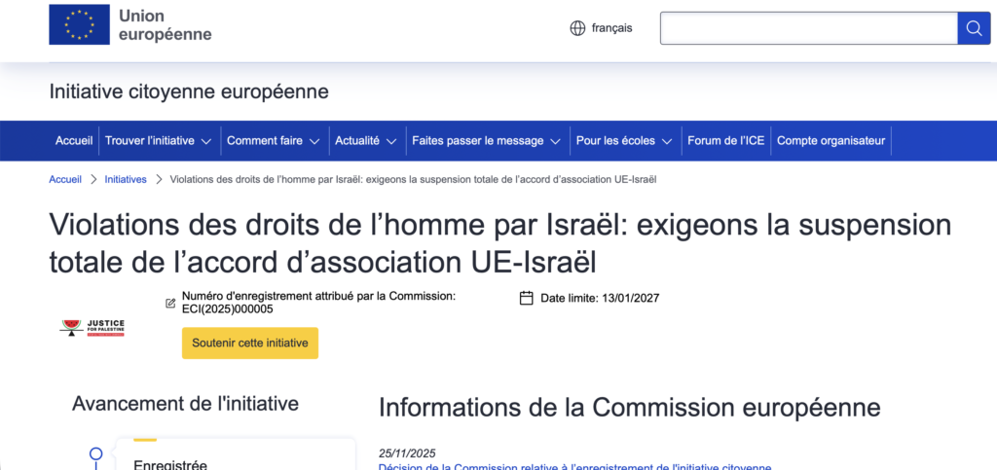
Task: Go to Accueil in navigation bar
Action: tap(74, 141)
